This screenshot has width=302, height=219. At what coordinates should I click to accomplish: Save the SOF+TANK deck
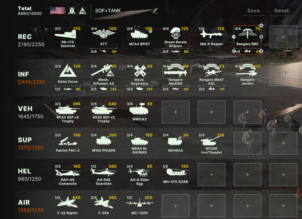[x=253, y=11]
